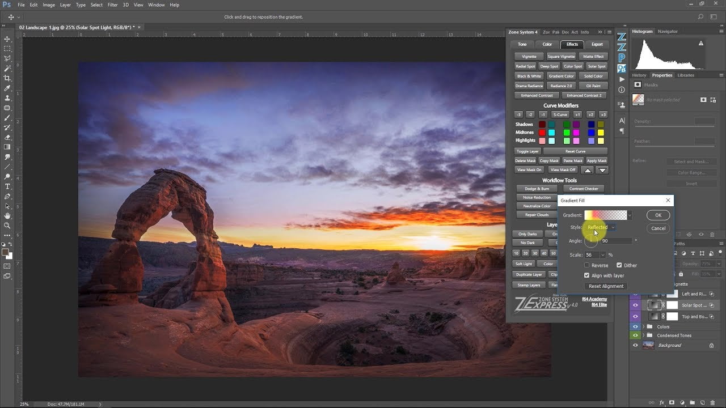The height and width of the screenshot is (408, 726).
Task: Open the Zone System panel flyout menu
Action: click(x=609, y=32)
